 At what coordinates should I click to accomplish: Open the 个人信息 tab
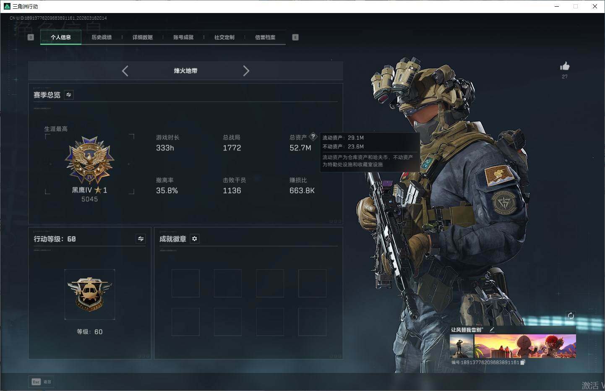click(x=61, y=37)
